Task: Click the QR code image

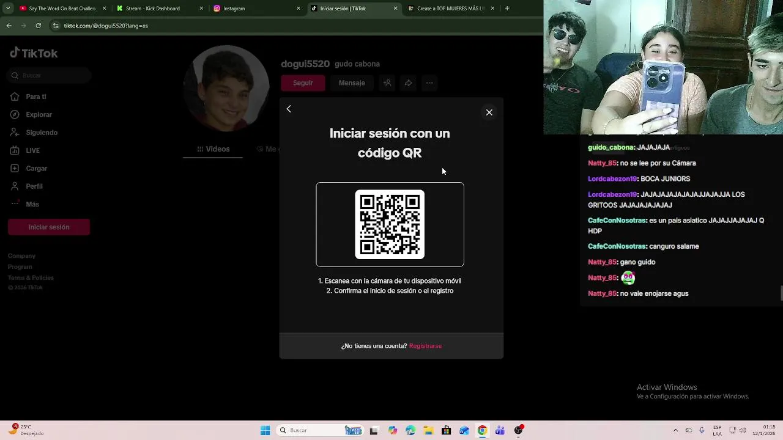Action: [x=390, y=224]
